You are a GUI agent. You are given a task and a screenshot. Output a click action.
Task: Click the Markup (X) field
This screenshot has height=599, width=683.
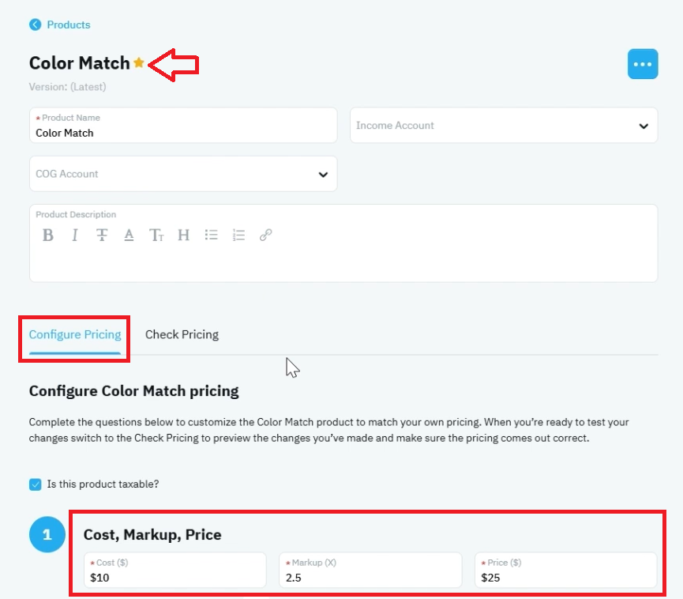point(370,571)
